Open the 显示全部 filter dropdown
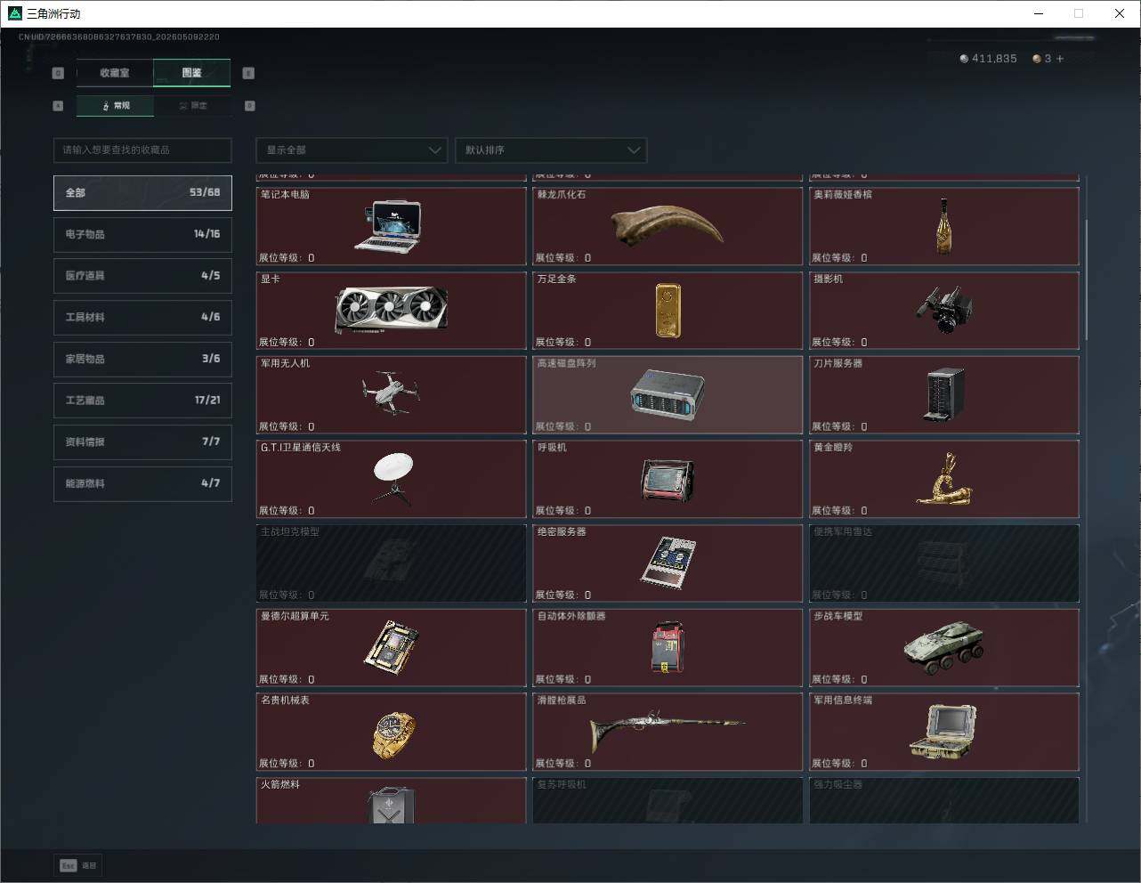This screenshot has width=1141, height=883. click(352, 150)
